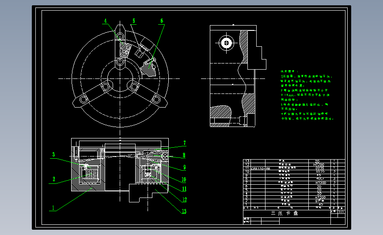The image size is (383, 235).
Task: Click row number 13 in parts table
Action: [247, 161]
